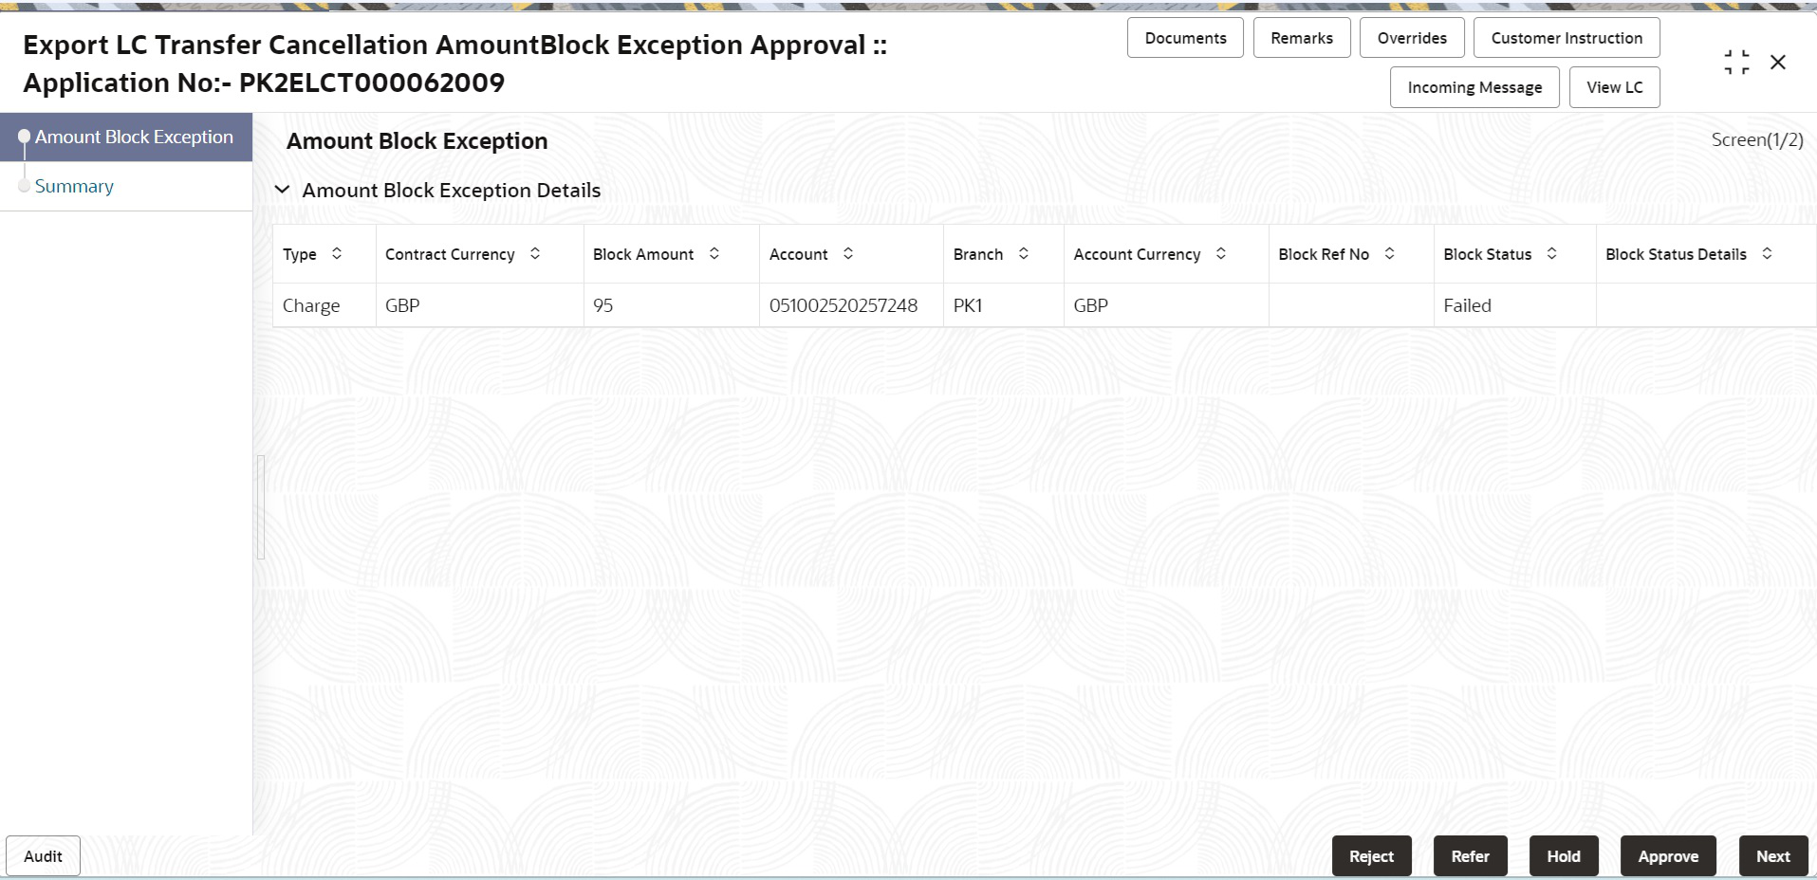
Task: Collapse the Amount Block Exception Details section
Action: (282, 189)
